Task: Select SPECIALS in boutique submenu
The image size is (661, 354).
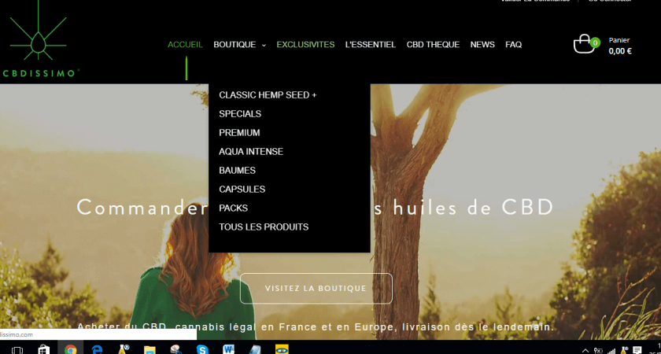Action: pyautogui.click(x=240, y=114)
